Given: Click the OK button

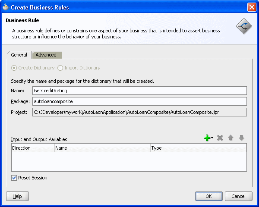Looking at the screenshot, I should pyautogui.click(x=209, y=196).
